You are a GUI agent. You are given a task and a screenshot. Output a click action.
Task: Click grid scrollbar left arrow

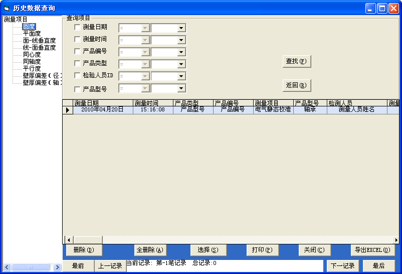[x=69, y=239]
